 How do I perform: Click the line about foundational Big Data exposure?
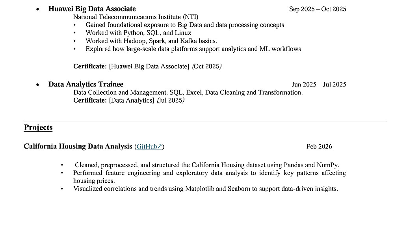(x=184, y=25)
